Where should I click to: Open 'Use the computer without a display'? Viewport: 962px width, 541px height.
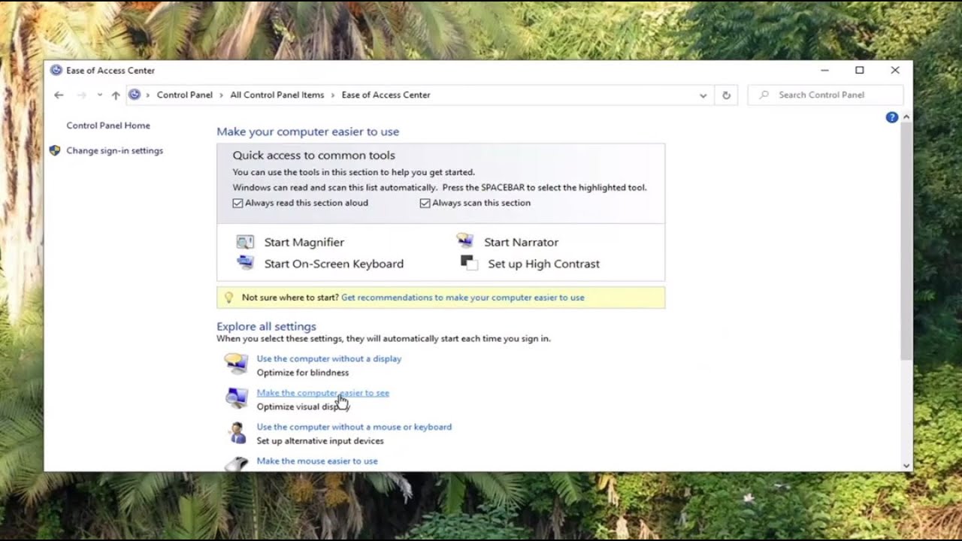329,358
